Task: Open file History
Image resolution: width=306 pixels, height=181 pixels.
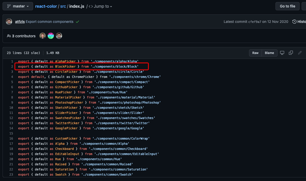Action: pyautogui.click(x=299, y=22)
